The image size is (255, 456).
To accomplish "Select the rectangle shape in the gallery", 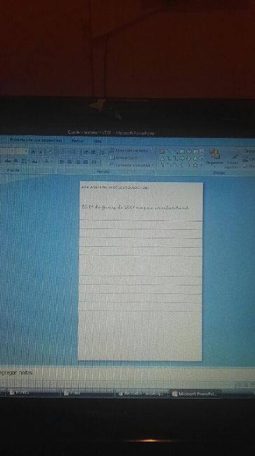I will point(182,152).
